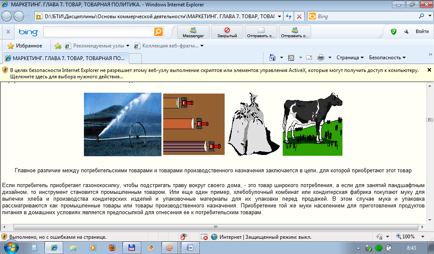Screen dimensions: 434x254
Task: Close the Bing toolbar with the X
Action: point(8,32)
